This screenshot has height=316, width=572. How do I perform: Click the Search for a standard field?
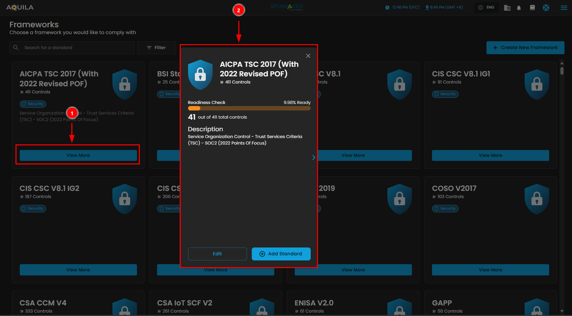coord(77,48)
